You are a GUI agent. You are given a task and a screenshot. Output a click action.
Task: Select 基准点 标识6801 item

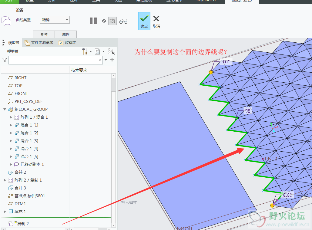point(27,196)
